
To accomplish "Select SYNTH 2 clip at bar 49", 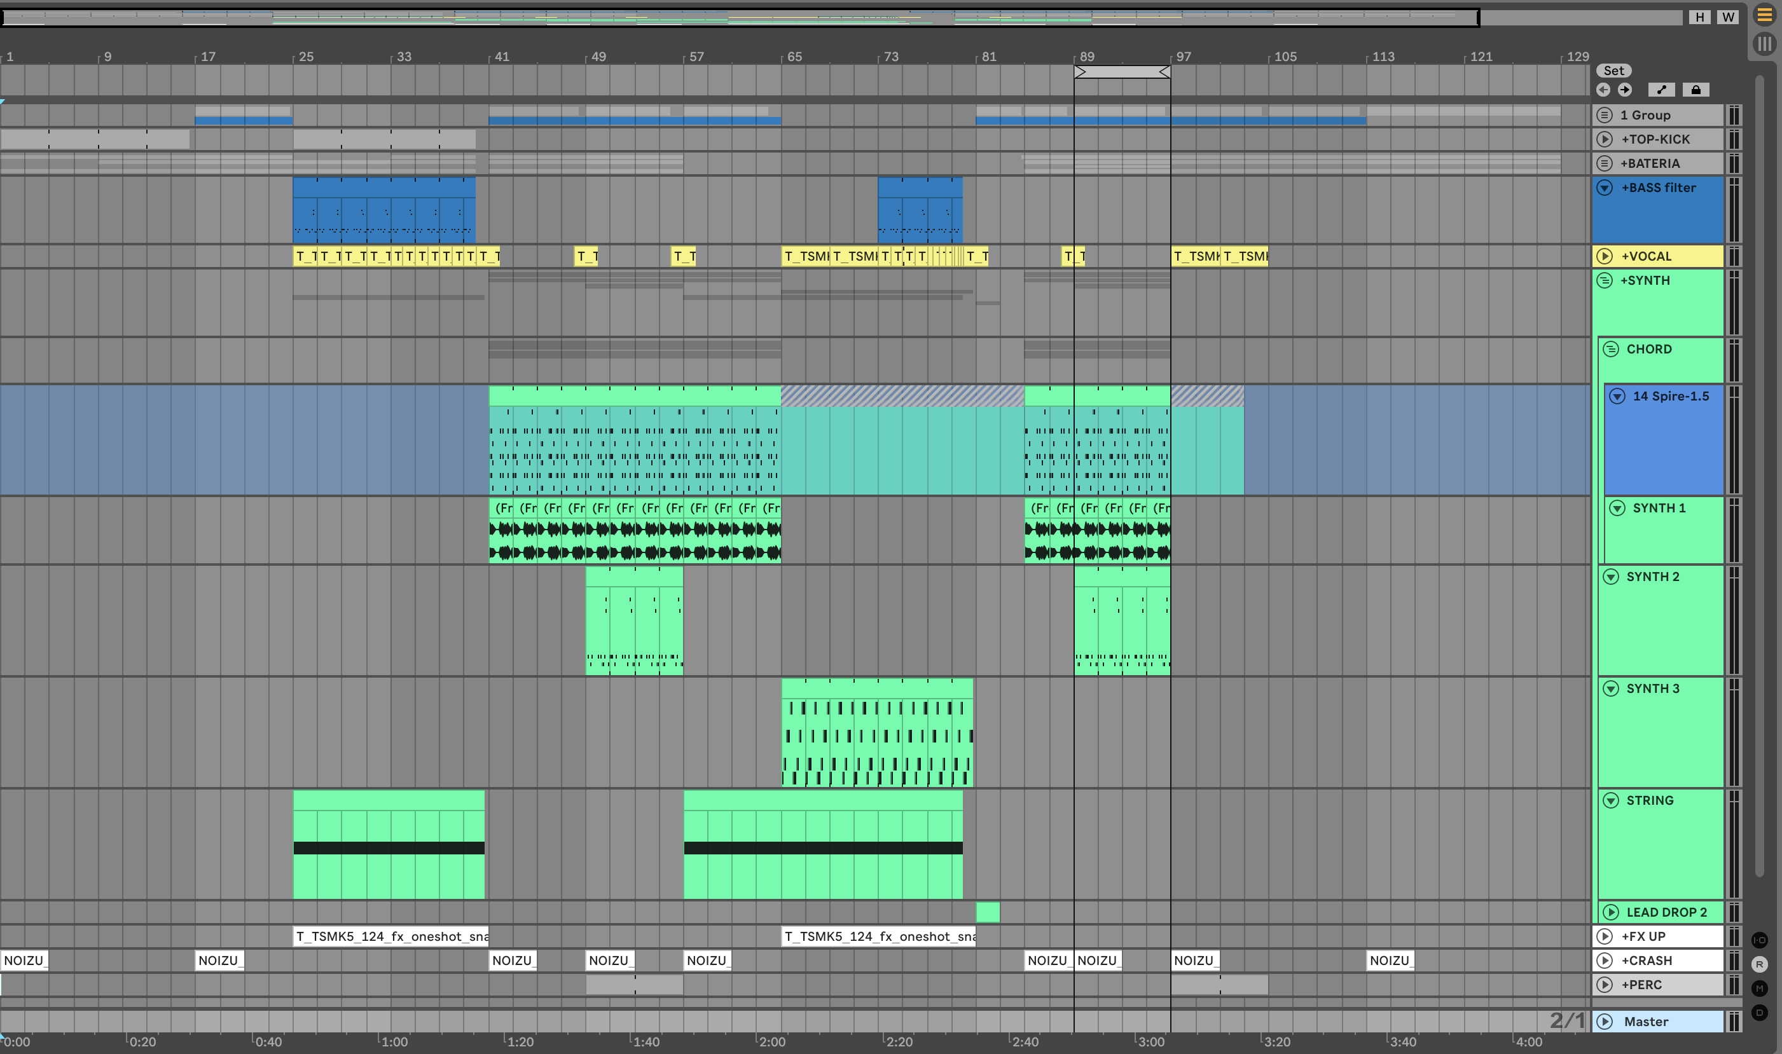I will [634, 620].
